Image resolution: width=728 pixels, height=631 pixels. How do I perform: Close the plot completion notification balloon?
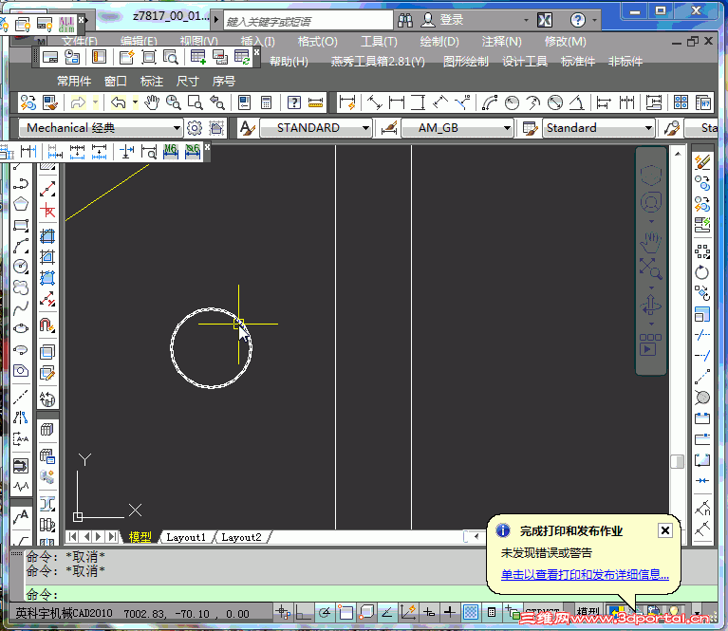click(664, 530)
